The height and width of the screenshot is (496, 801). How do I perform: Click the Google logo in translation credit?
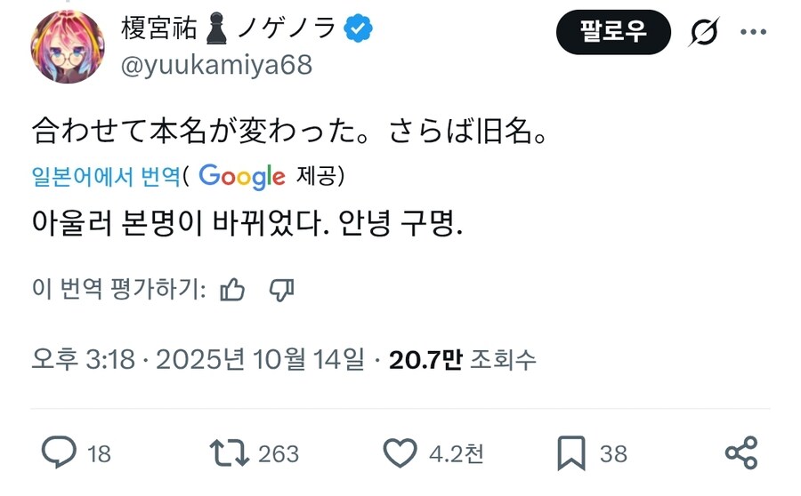241,176
